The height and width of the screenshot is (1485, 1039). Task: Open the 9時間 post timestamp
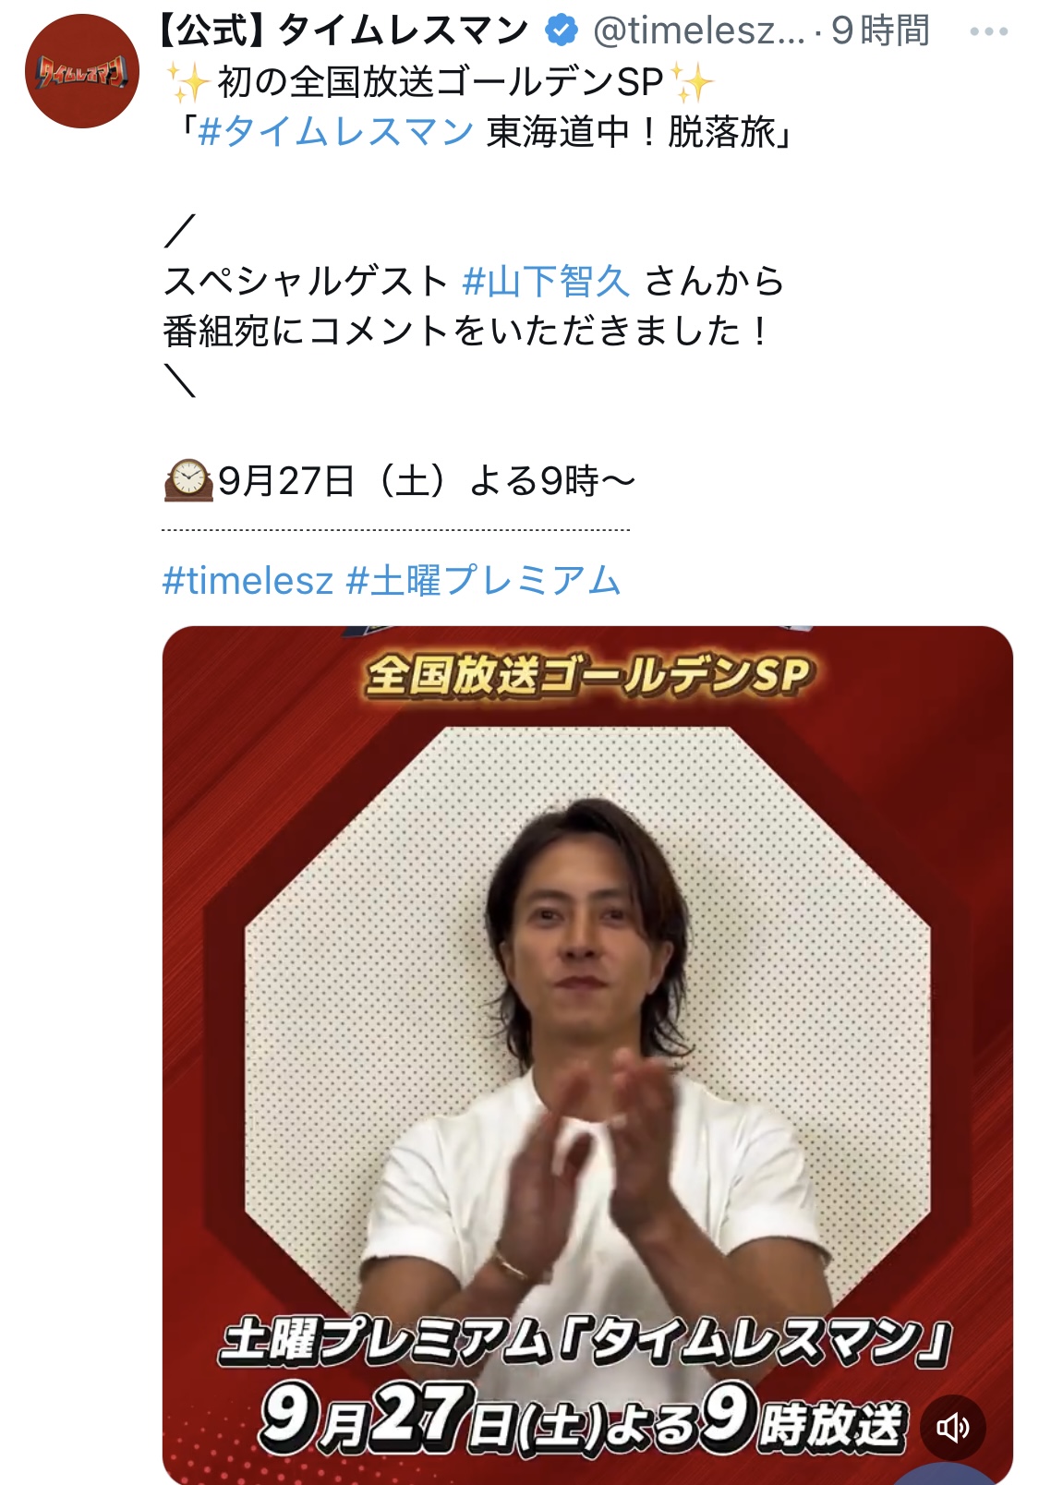[880, 31]
